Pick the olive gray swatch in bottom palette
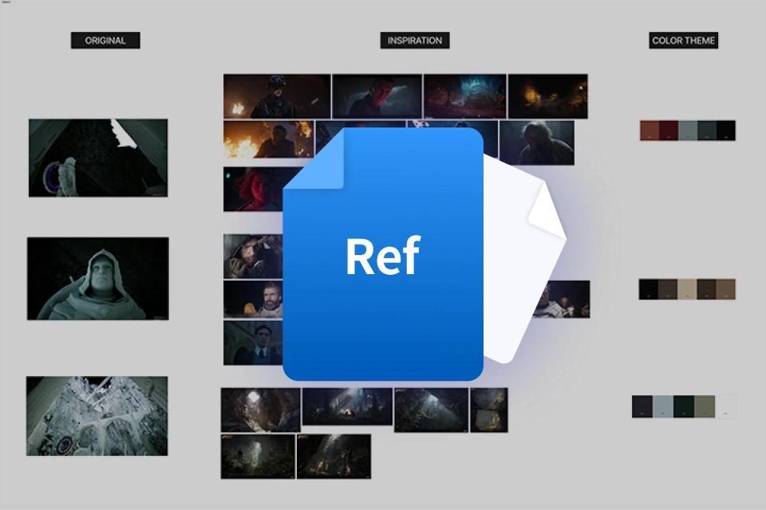The width and height of the screenshot is (766, 510). [705, 406]
